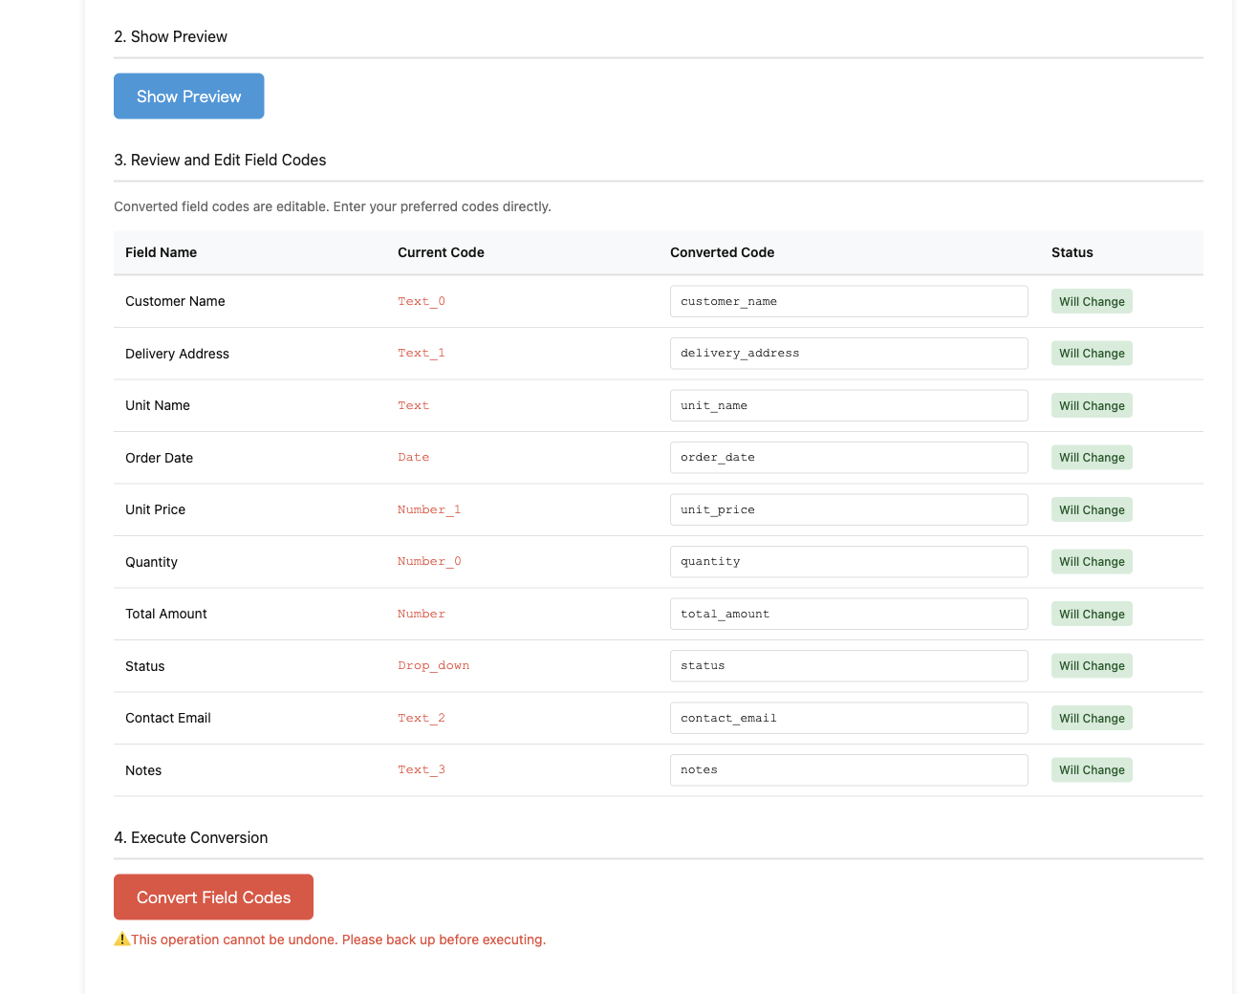Screen dimensions: 1256x994
Task: Click '3. Review and Edit Field Codes' heading
Action: point(220,160)
